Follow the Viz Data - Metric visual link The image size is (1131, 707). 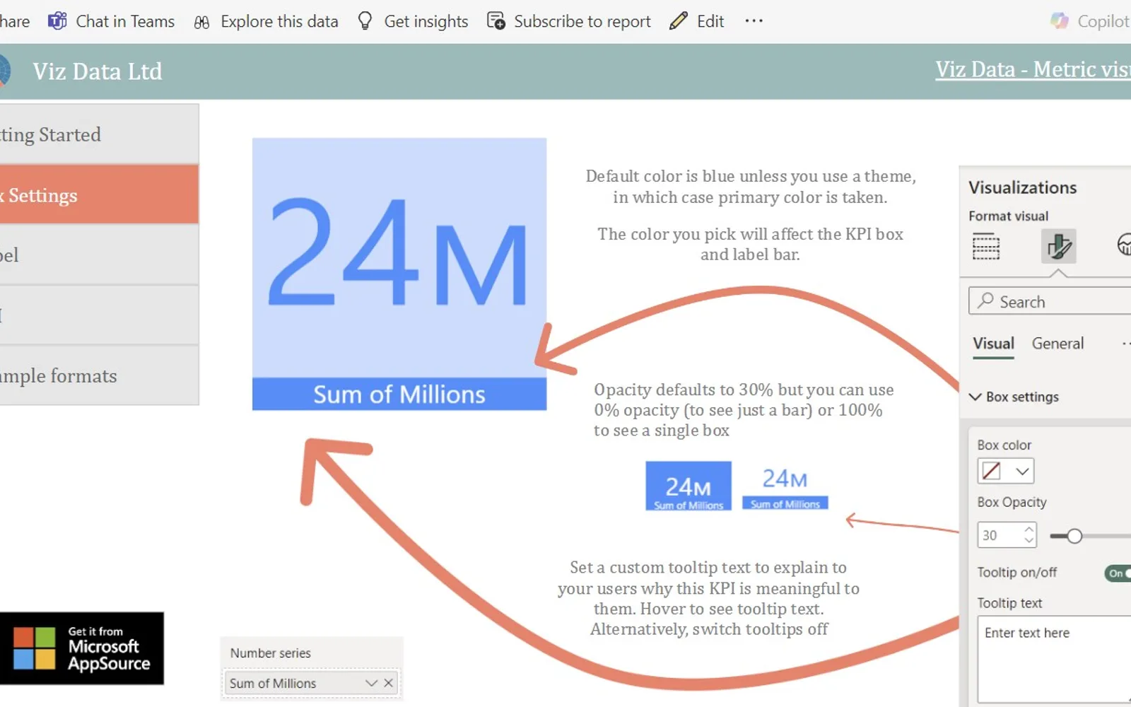[x=1033, y=69]
